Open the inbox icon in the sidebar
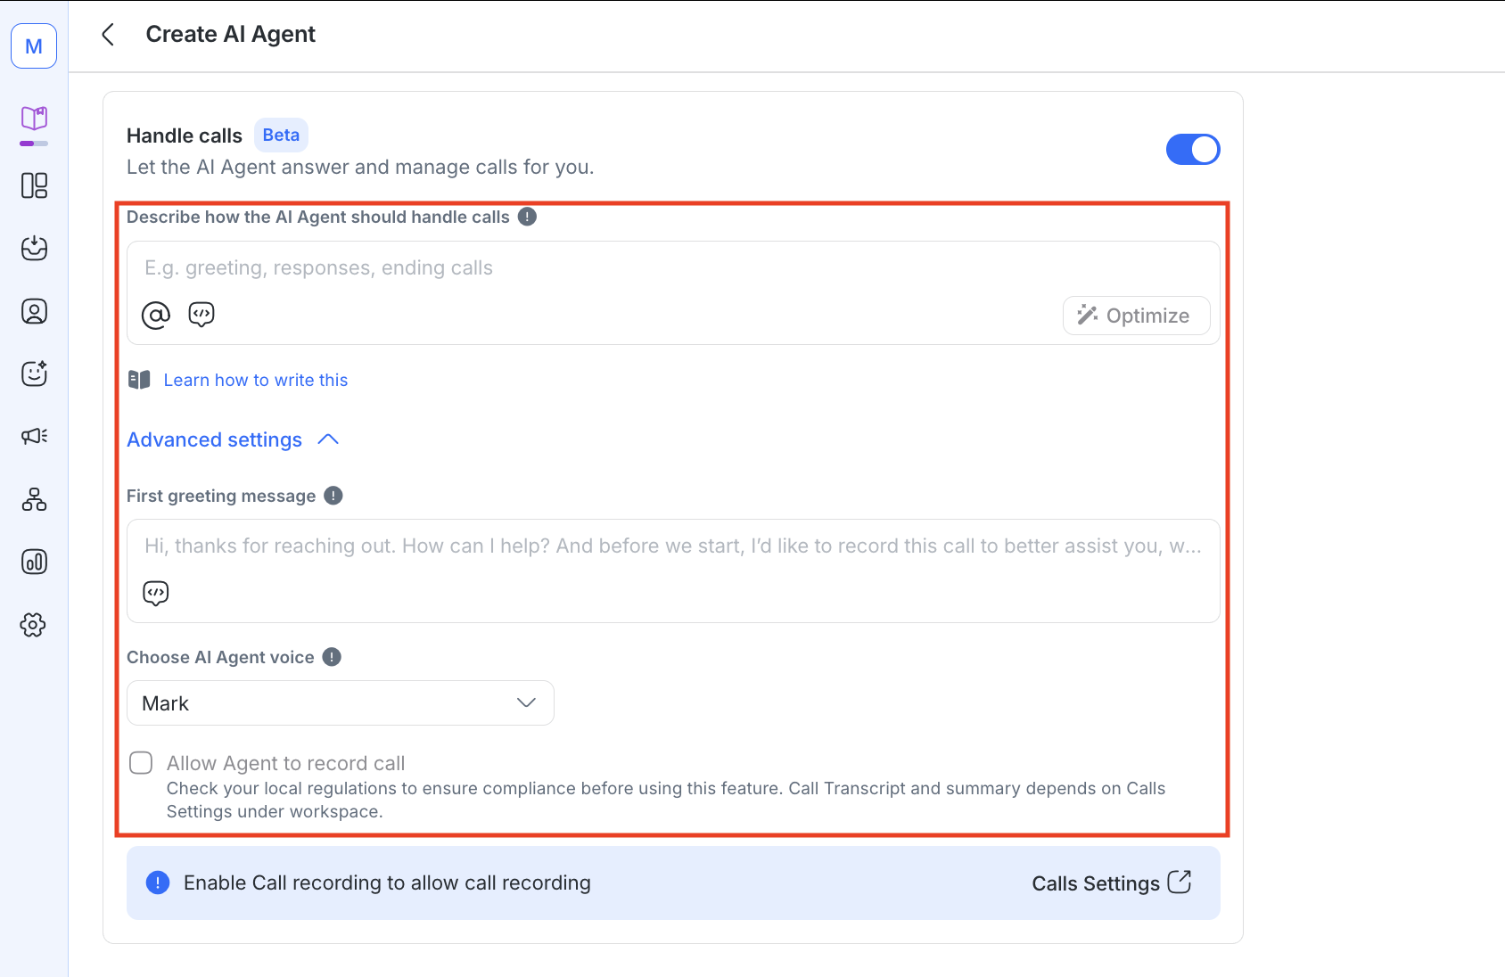Viewport: 1505px width, 977px height. (34, 249)
